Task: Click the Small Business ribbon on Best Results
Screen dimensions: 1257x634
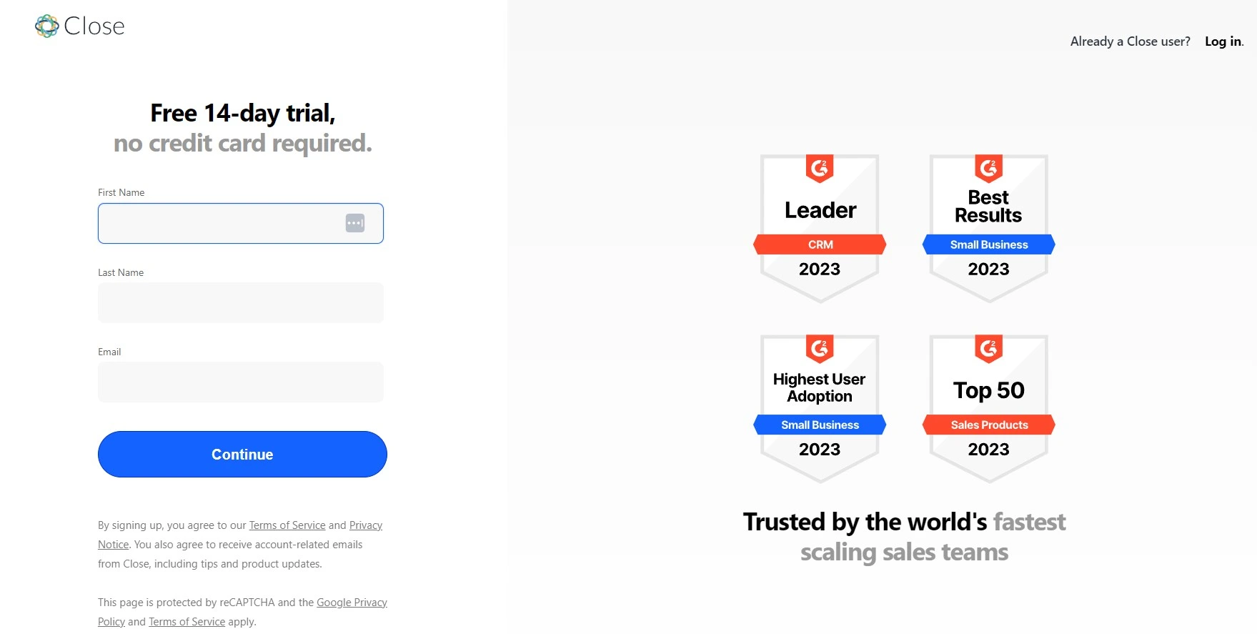Action: click(x=989, y=244)
